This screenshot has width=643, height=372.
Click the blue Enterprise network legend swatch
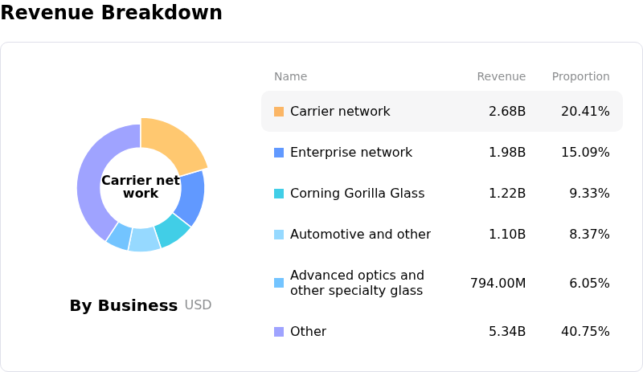279,153
